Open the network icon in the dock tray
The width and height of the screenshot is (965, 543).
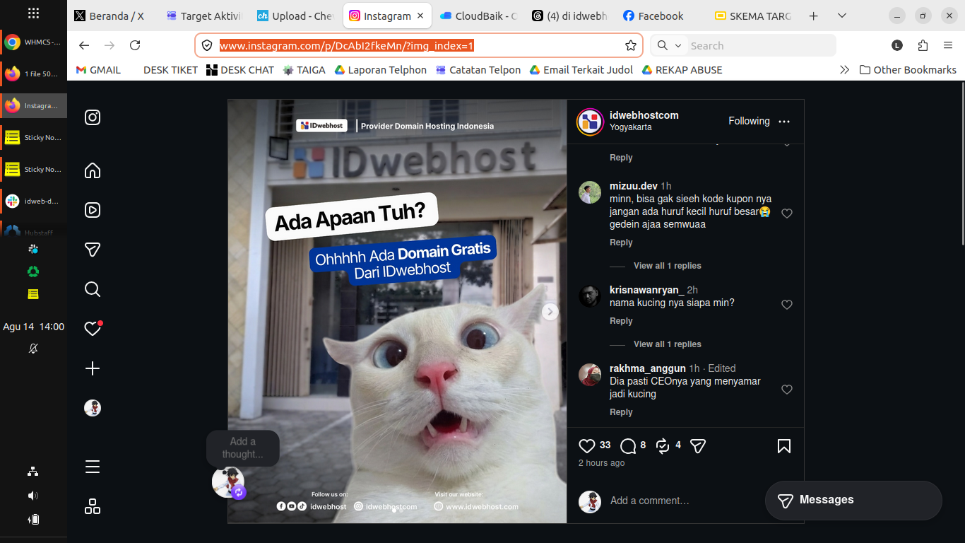click(x=33, y=472)
